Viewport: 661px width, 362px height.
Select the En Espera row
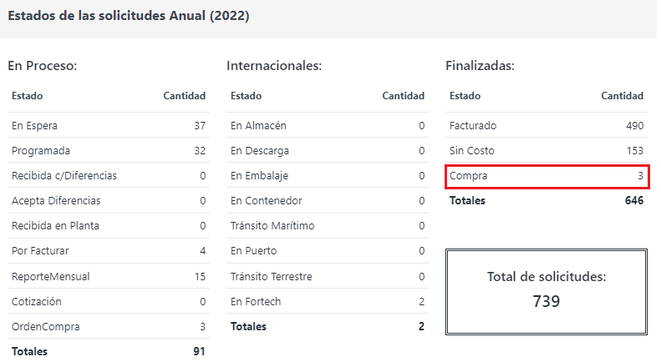tap(109, 126)
